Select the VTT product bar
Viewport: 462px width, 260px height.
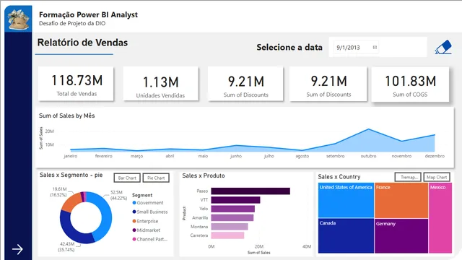pos(235,200)
